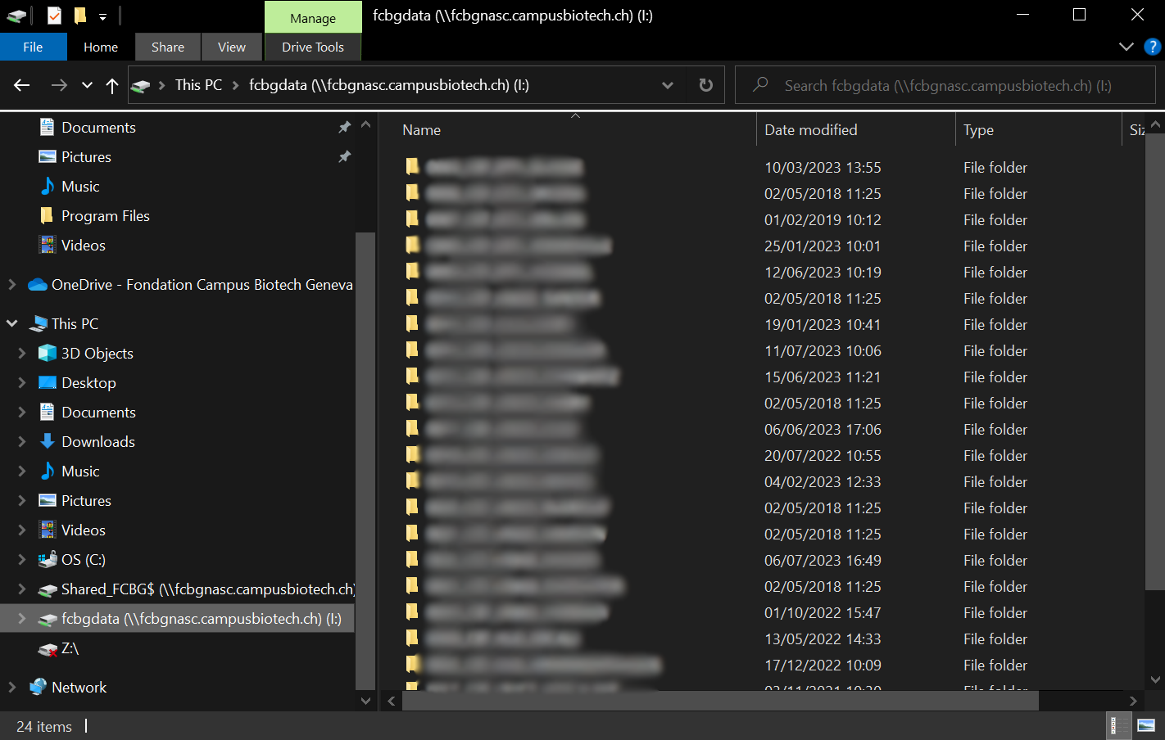This screenshot has height=740, width=1165.
Task: Click the file list vertical scrollbar thumb
Action: coord(1155,361)
